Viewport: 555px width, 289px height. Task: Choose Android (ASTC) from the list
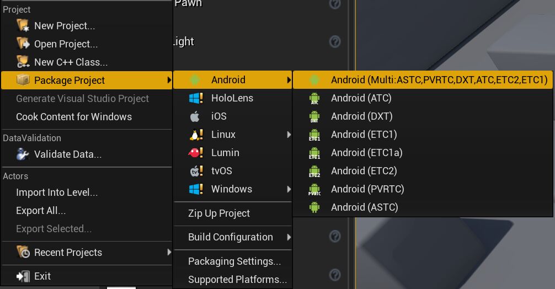pos(364,207)
